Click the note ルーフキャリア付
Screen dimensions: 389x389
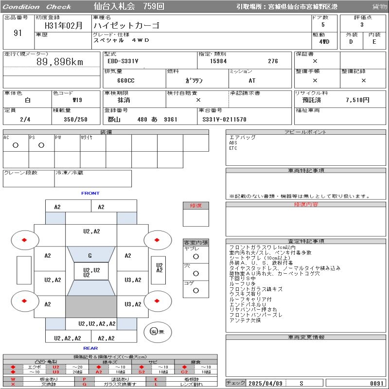[x=250, y=300]
